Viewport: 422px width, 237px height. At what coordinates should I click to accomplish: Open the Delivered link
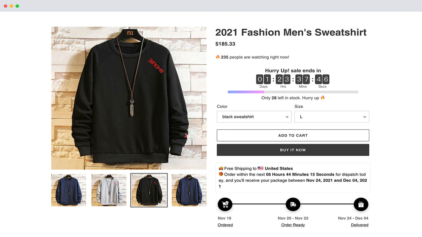click(x=359, y=224)
